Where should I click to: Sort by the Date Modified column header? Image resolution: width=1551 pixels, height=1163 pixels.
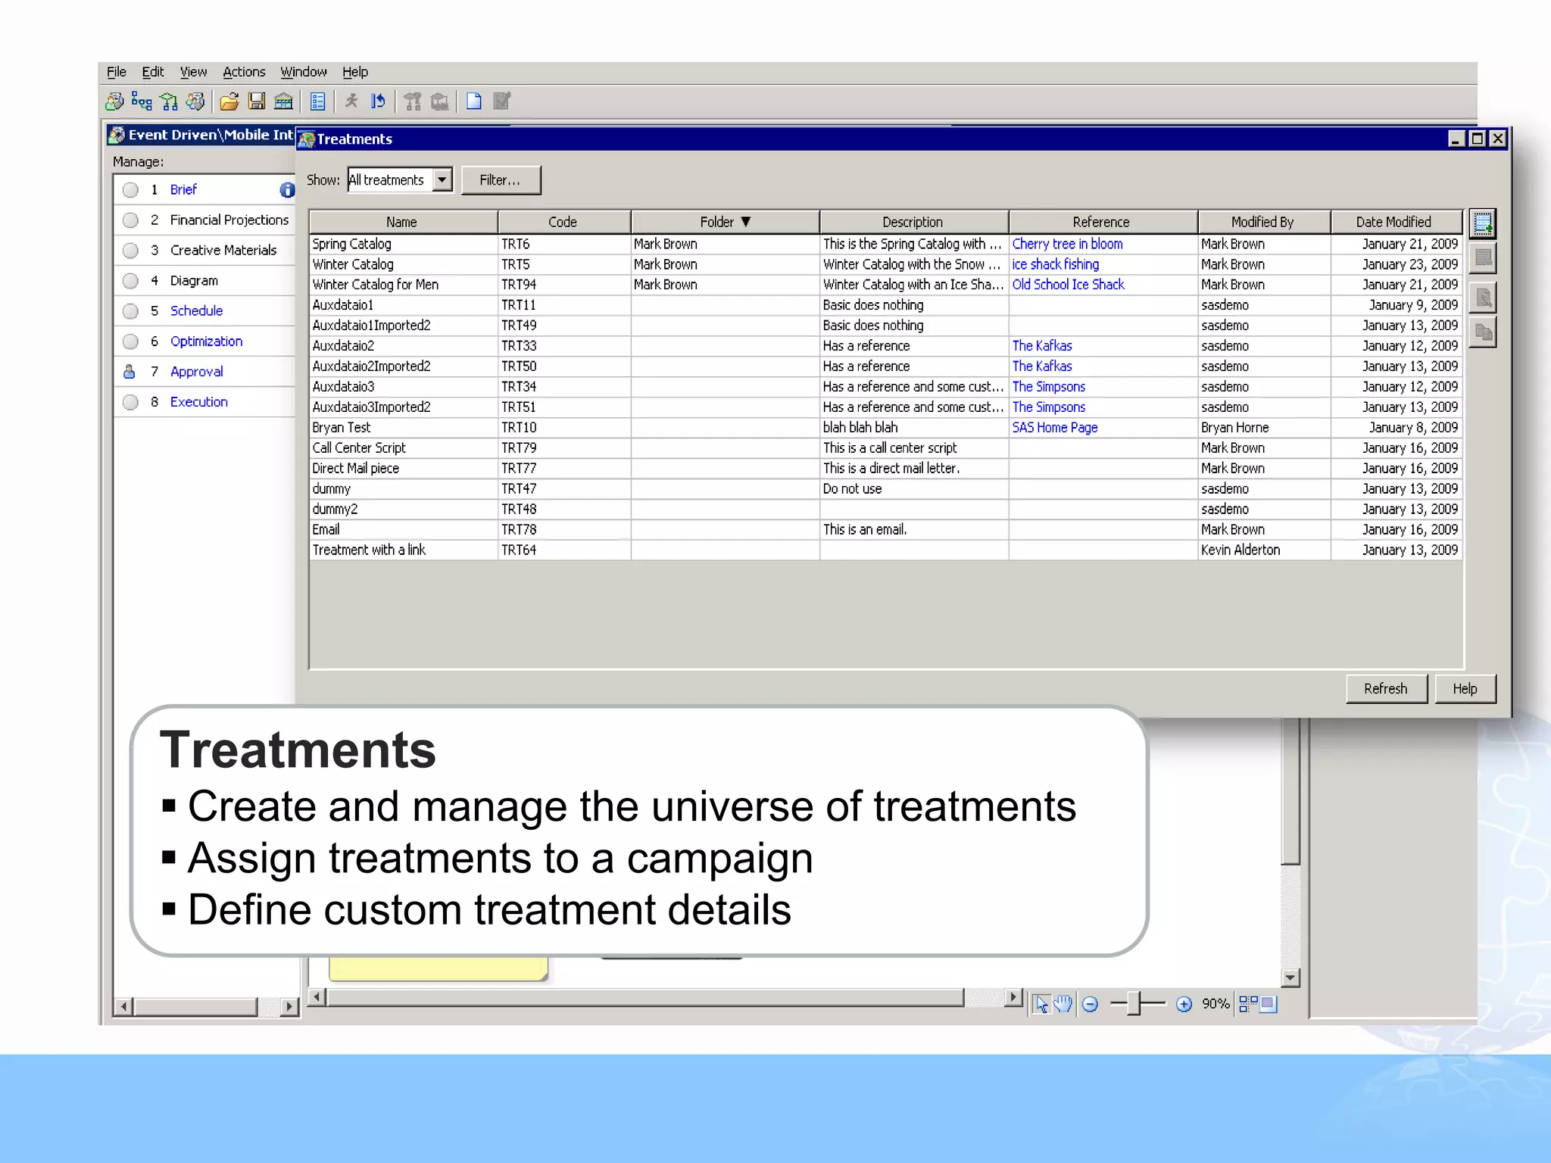[x=1396, y=222]
